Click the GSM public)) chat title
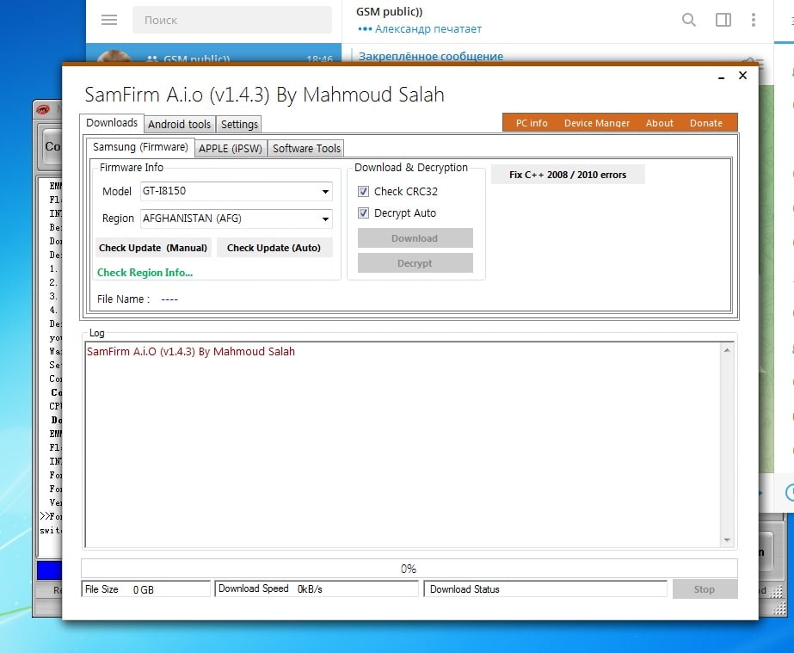 389,11
